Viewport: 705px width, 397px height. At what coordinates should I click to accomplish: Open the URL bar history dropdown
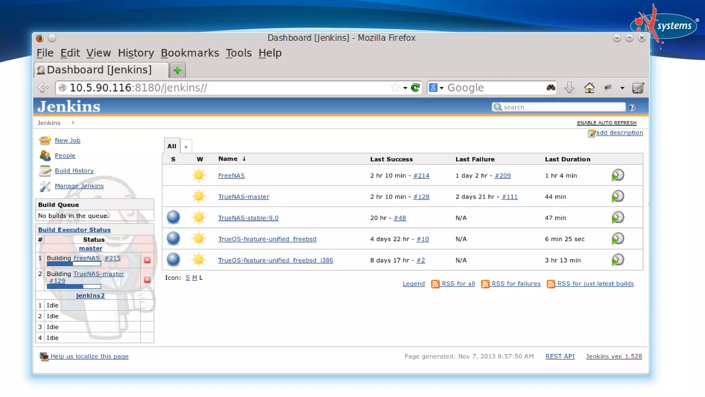405,88
